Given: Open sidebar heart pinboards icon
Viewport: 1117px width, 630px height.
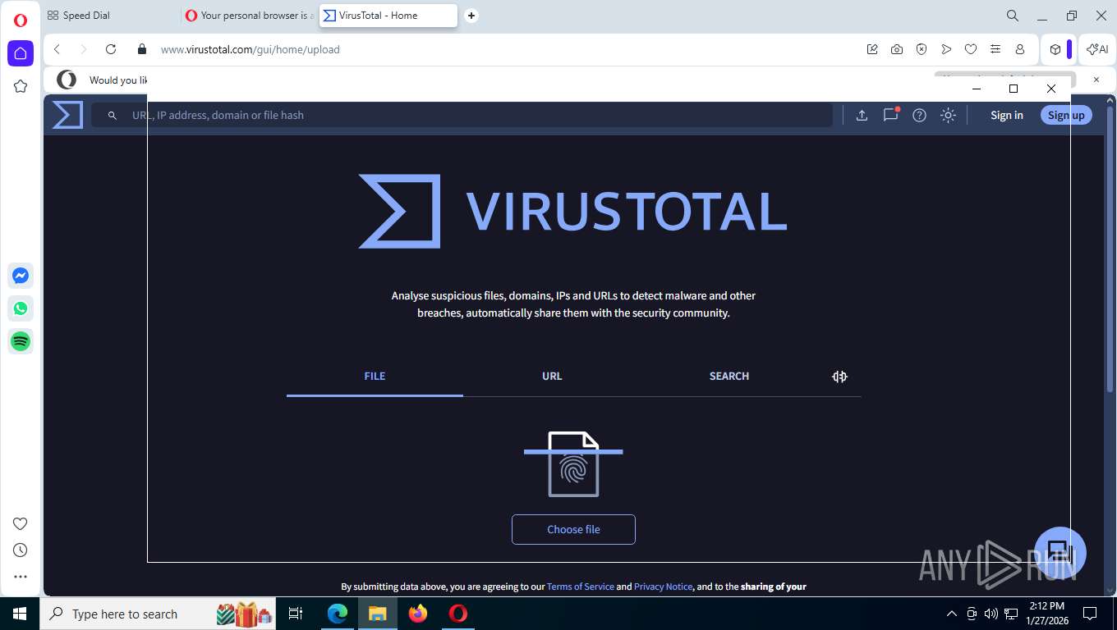Looking at the screenshot, I should coord(21,524).
